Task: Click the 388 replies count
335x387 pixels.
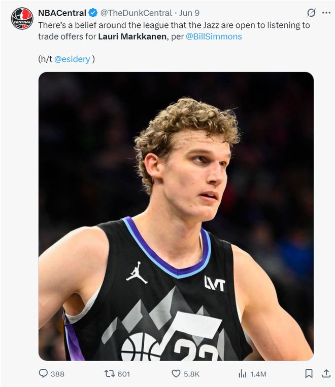Action: tap(57, 374)
